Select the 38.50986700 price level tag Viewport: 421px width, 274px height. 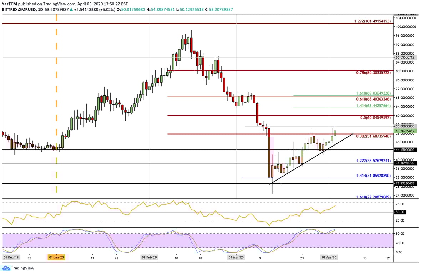404,163
